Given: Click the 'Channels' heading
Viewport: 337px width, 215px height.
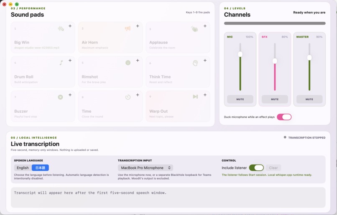Looking at the screenshot, I should point(237,15).
